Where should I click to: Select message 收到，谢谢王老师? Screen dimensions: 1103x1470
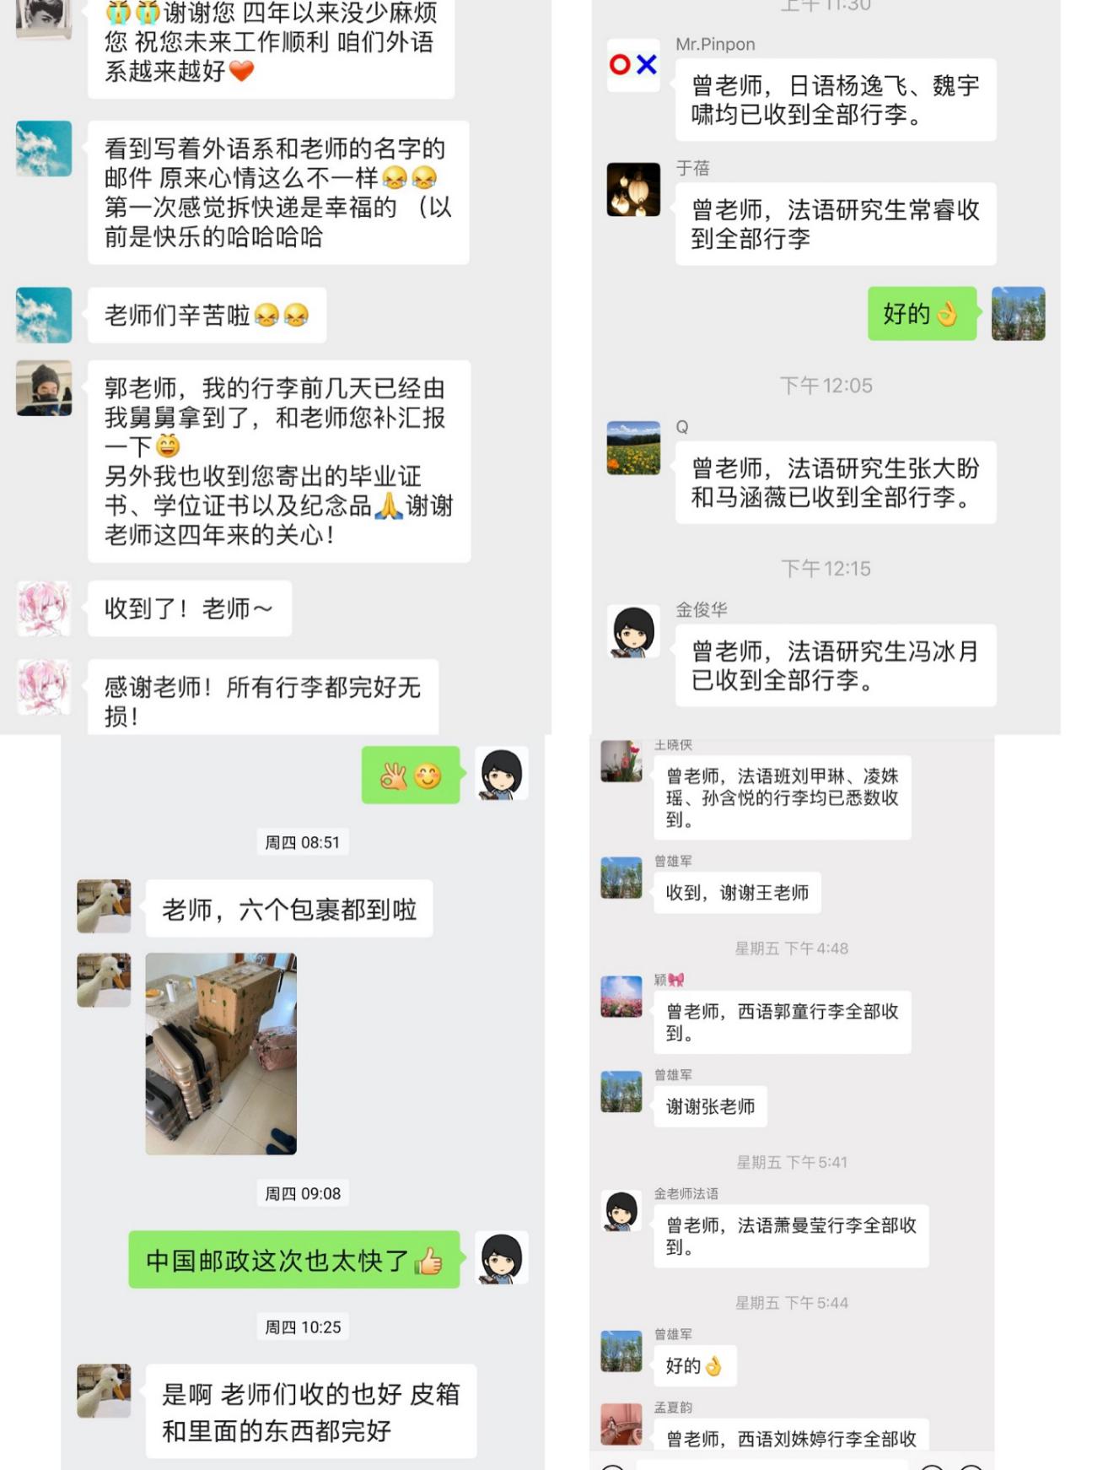[737, 893]
